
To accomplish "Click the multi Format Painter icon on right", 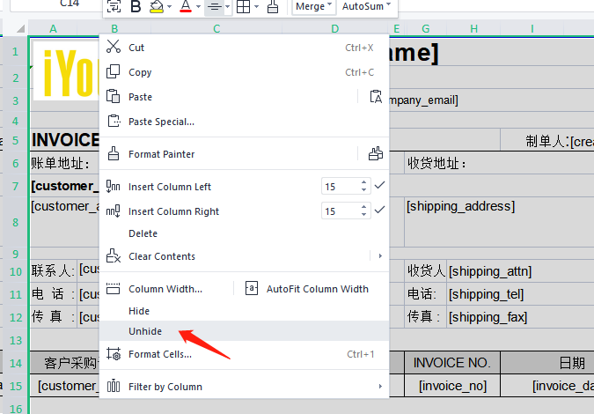I will coord(376,154).
